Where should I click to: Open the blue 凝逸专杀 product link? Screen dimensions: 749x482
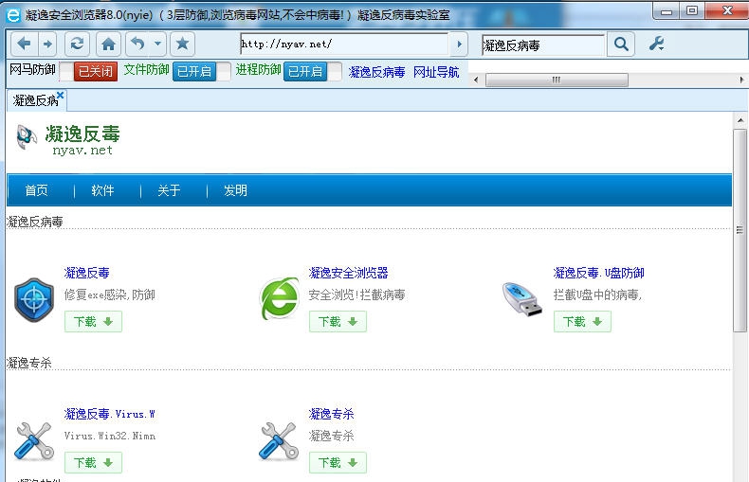[331, 414]
